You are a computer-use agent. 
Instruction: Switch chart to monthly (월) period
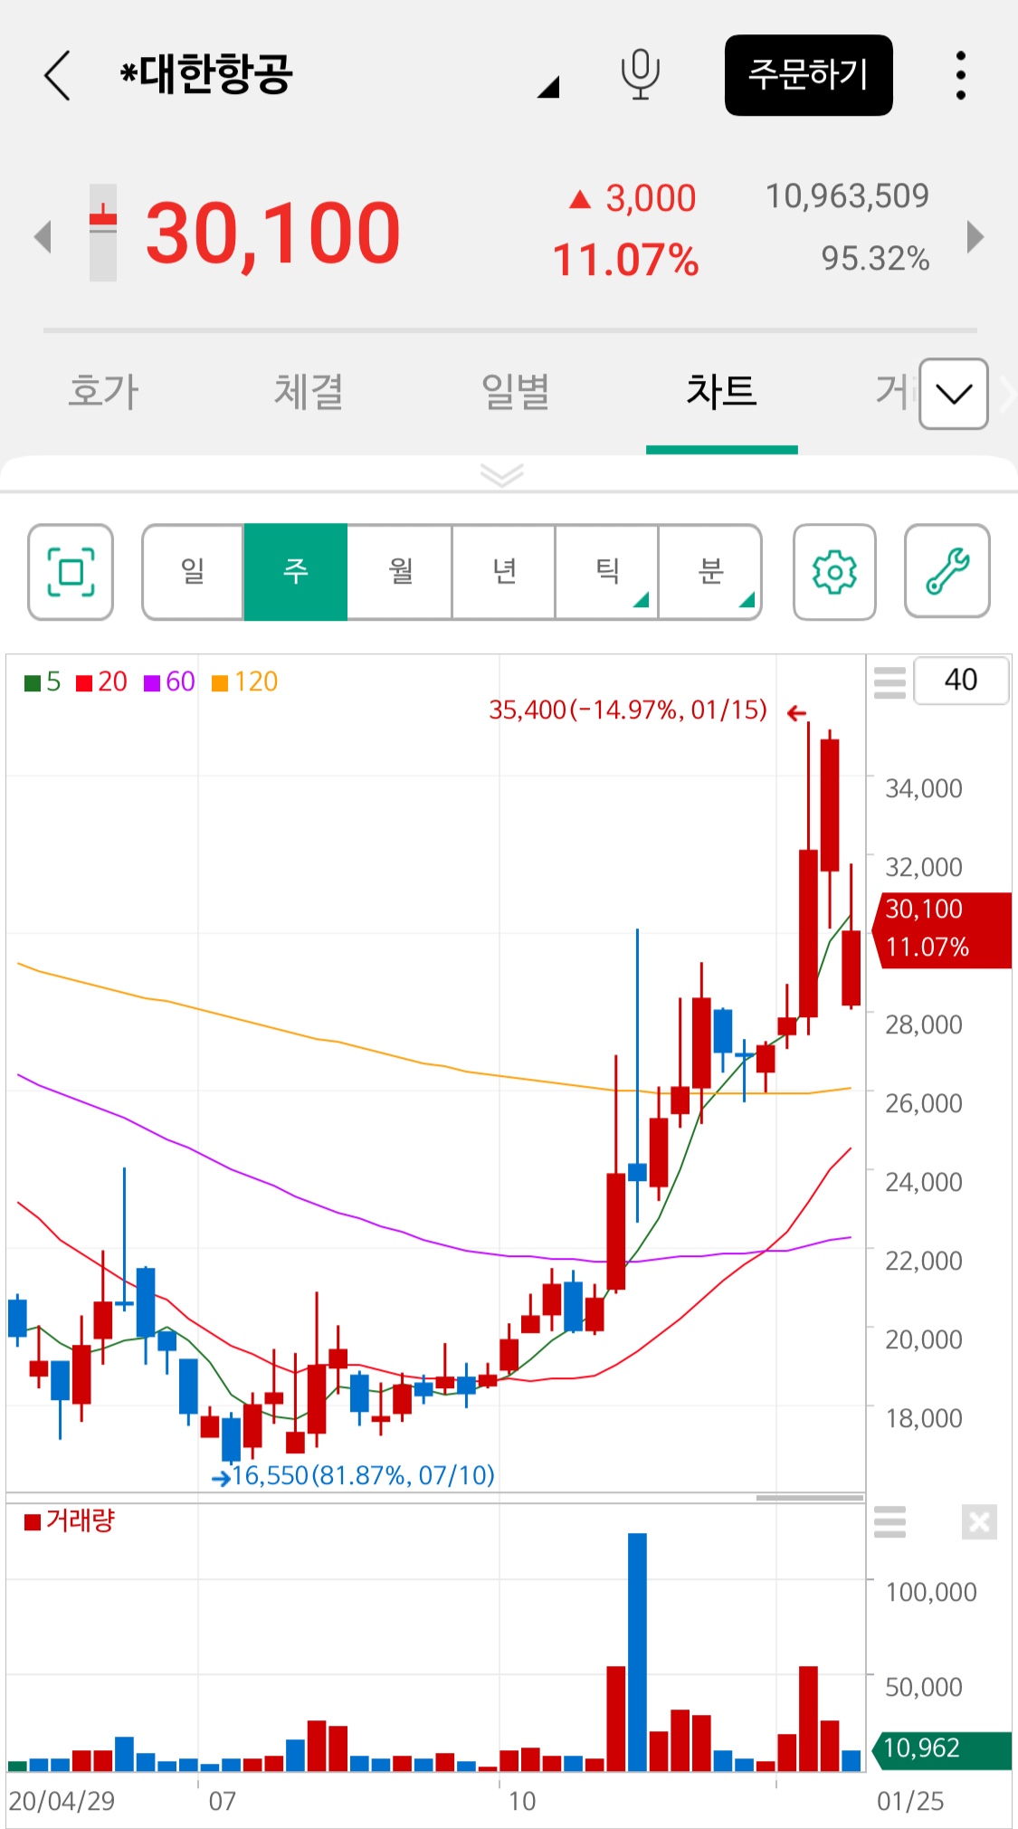point(400,572)
